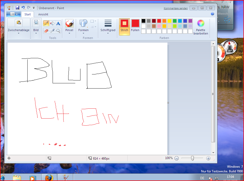Open Firefox from the taskbar
This screenshot has width=244, height=181.
coord(49,178)
